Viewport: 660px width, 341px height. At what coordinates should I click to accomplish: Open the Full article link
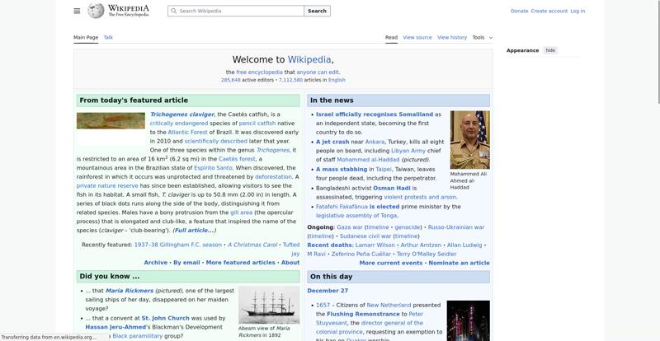(194, 231)
